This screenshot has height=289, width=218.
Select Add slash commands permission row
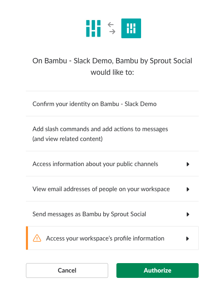112,134
